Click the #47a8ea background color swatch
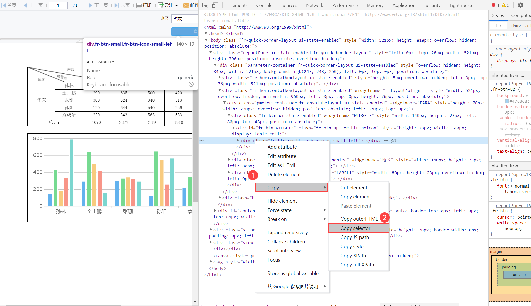The height and width of the screenshot is (306, 531). click(x=507, y=101)
